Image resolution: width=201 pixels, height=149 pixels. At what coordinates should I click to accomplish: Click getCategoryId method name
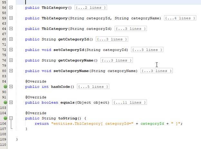pyautogui.click(x=73, y=39)
